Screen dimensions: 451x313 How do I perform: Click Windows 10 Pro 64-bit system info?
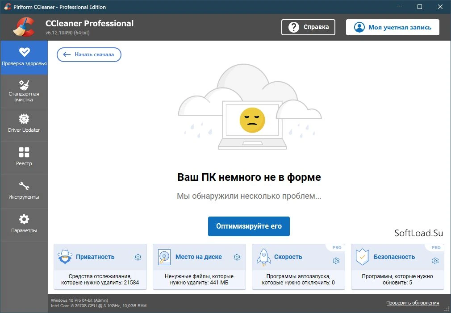click(79, 300)
